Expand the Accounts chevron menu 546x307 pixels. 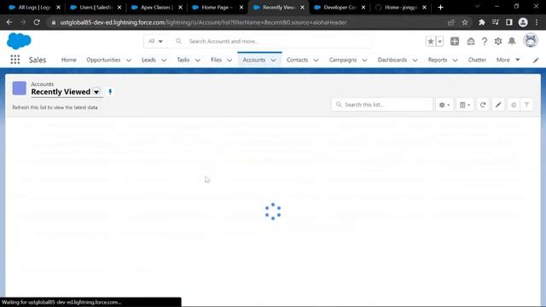[273, 61]
